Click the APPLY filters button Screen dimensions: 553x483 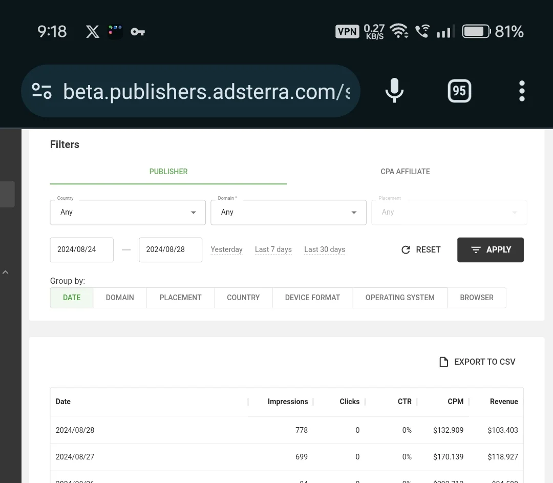click(x=490, y=250)
